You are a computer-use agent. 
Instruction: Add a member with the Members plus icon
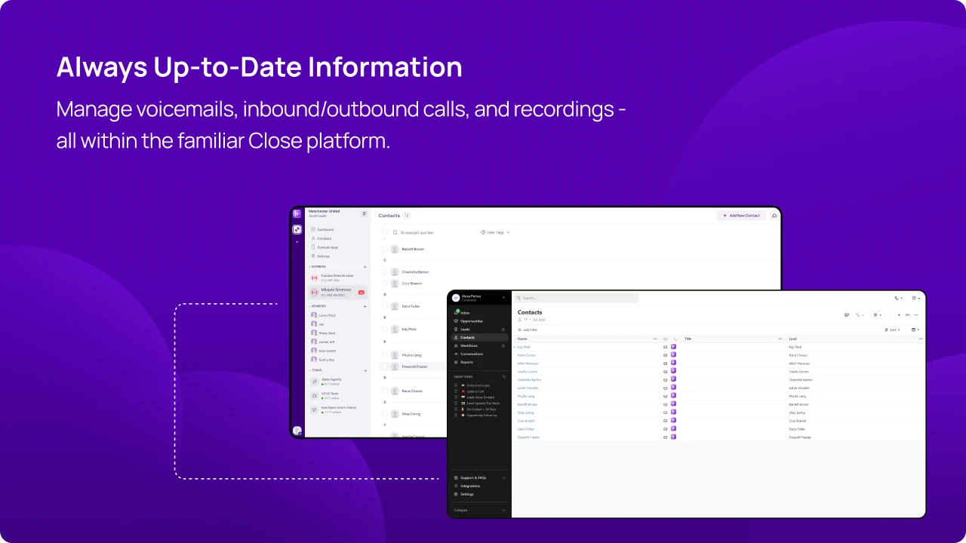365,306
